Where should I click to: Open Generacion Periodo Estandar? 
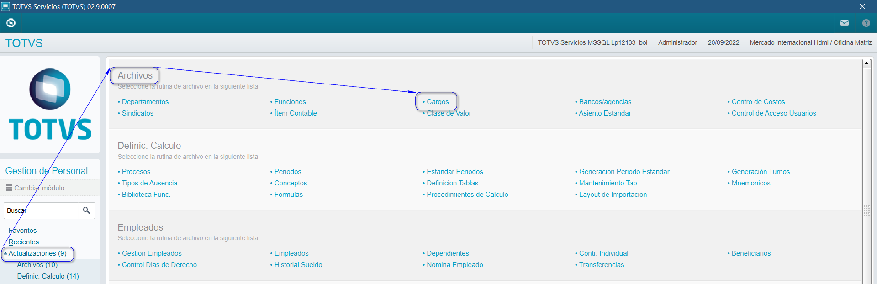624,172
